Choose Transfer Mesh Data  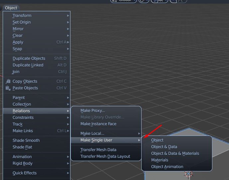(x=106, y=150)
